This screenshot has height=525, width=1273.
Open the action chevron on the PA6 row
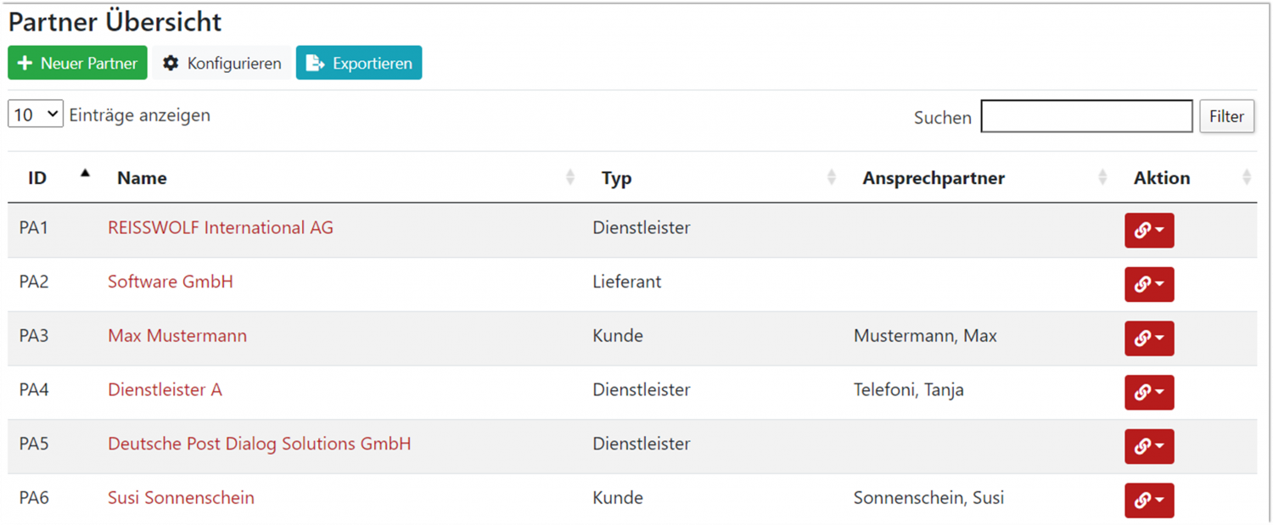[x=1159, y=500]
